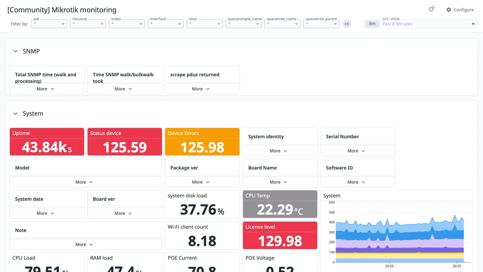Click the 8m time badge

(372, 24)
